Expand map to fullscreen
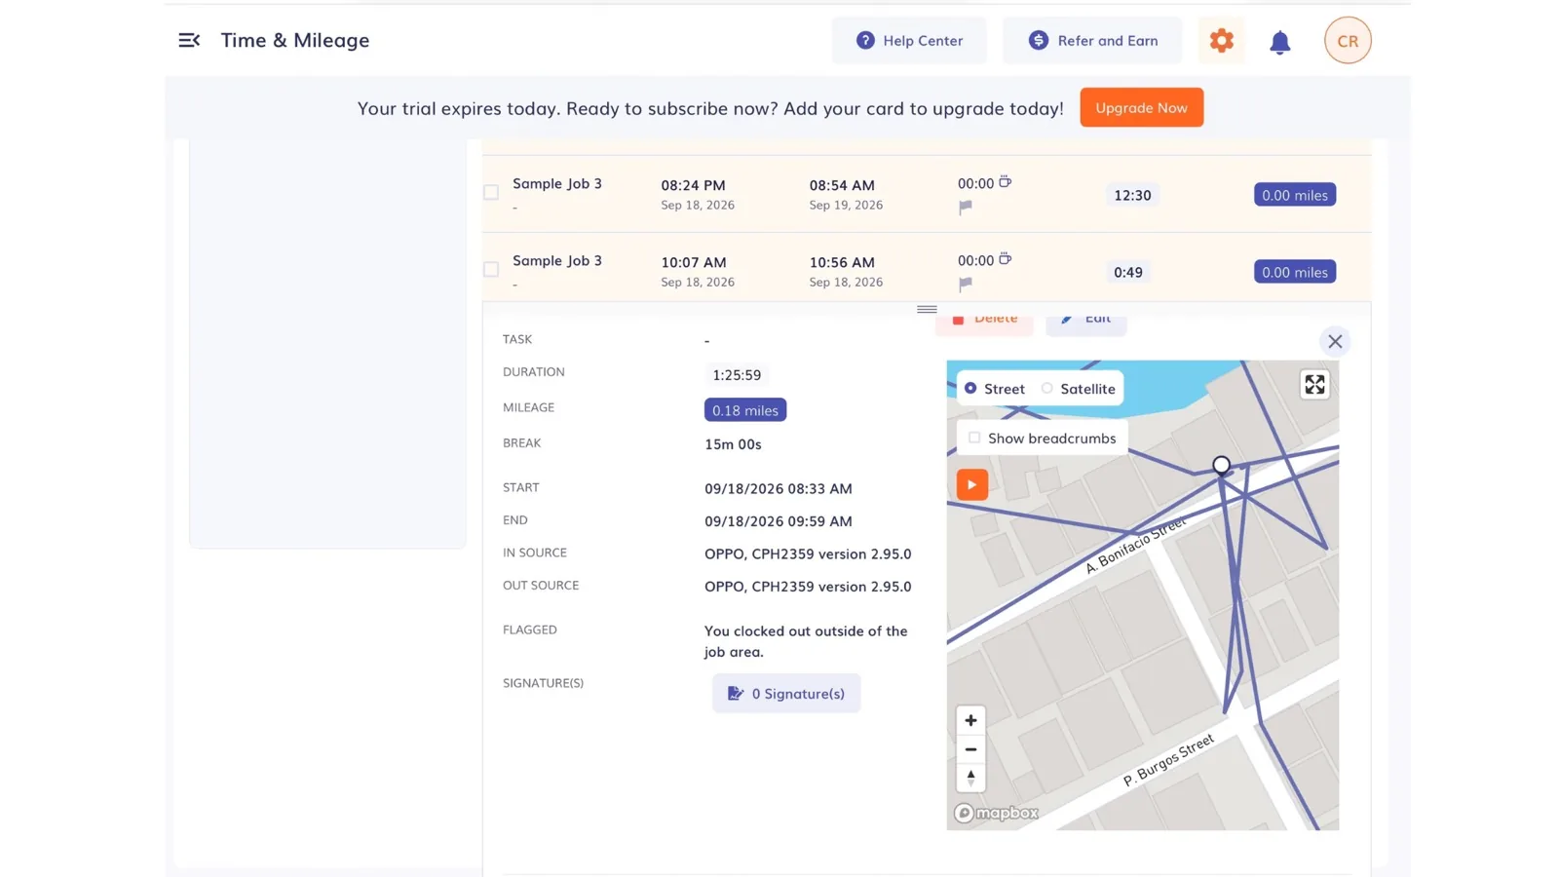Viewport: 1559px width, 877px height. 1314,385
